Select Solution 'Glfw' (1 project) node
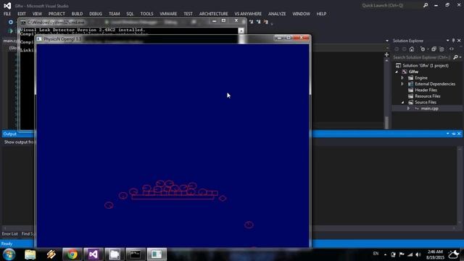Screen dimensions: 464x261 click(x=426, y=66)
